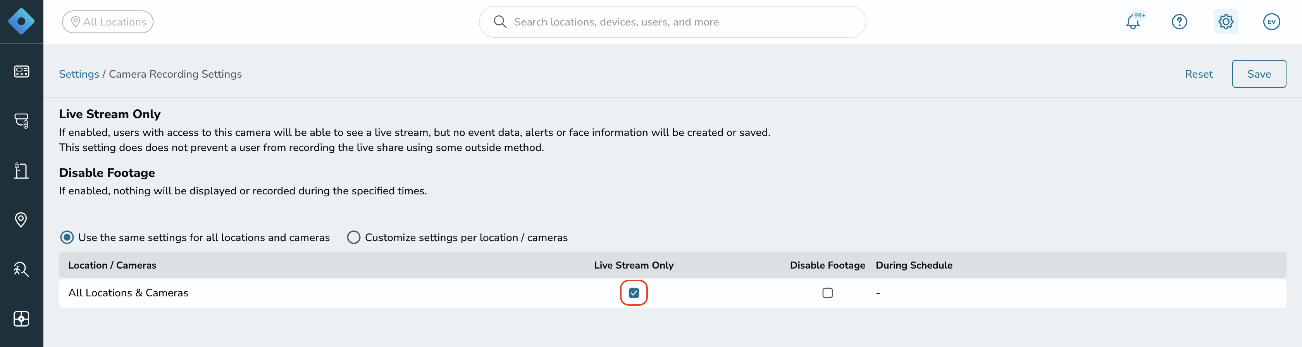Open the settings gear icon
1302x347 pixels.
coord(1226,22)
